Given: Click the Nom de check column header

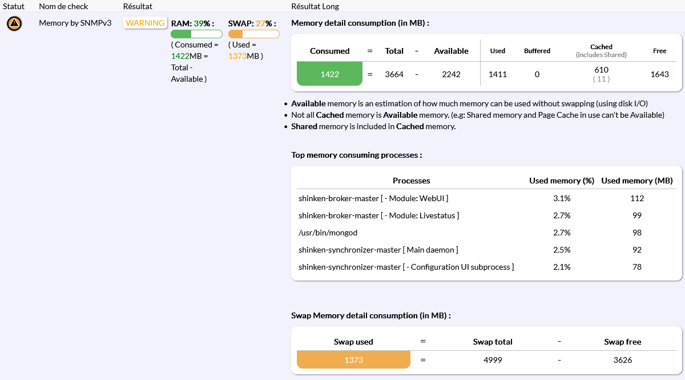Looking at the screenshot, I should (x=65, y=6).
